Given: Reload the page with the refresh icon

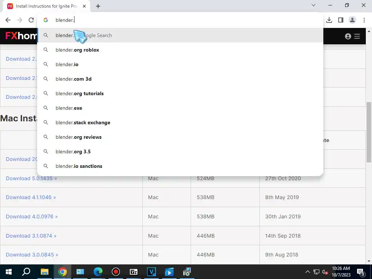Looking at the screenshot, I should [31, 20].
